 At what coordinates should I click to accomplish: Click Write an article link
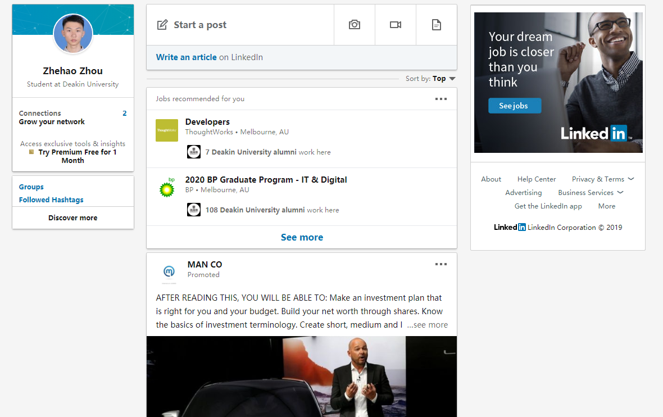coord(186,57)
